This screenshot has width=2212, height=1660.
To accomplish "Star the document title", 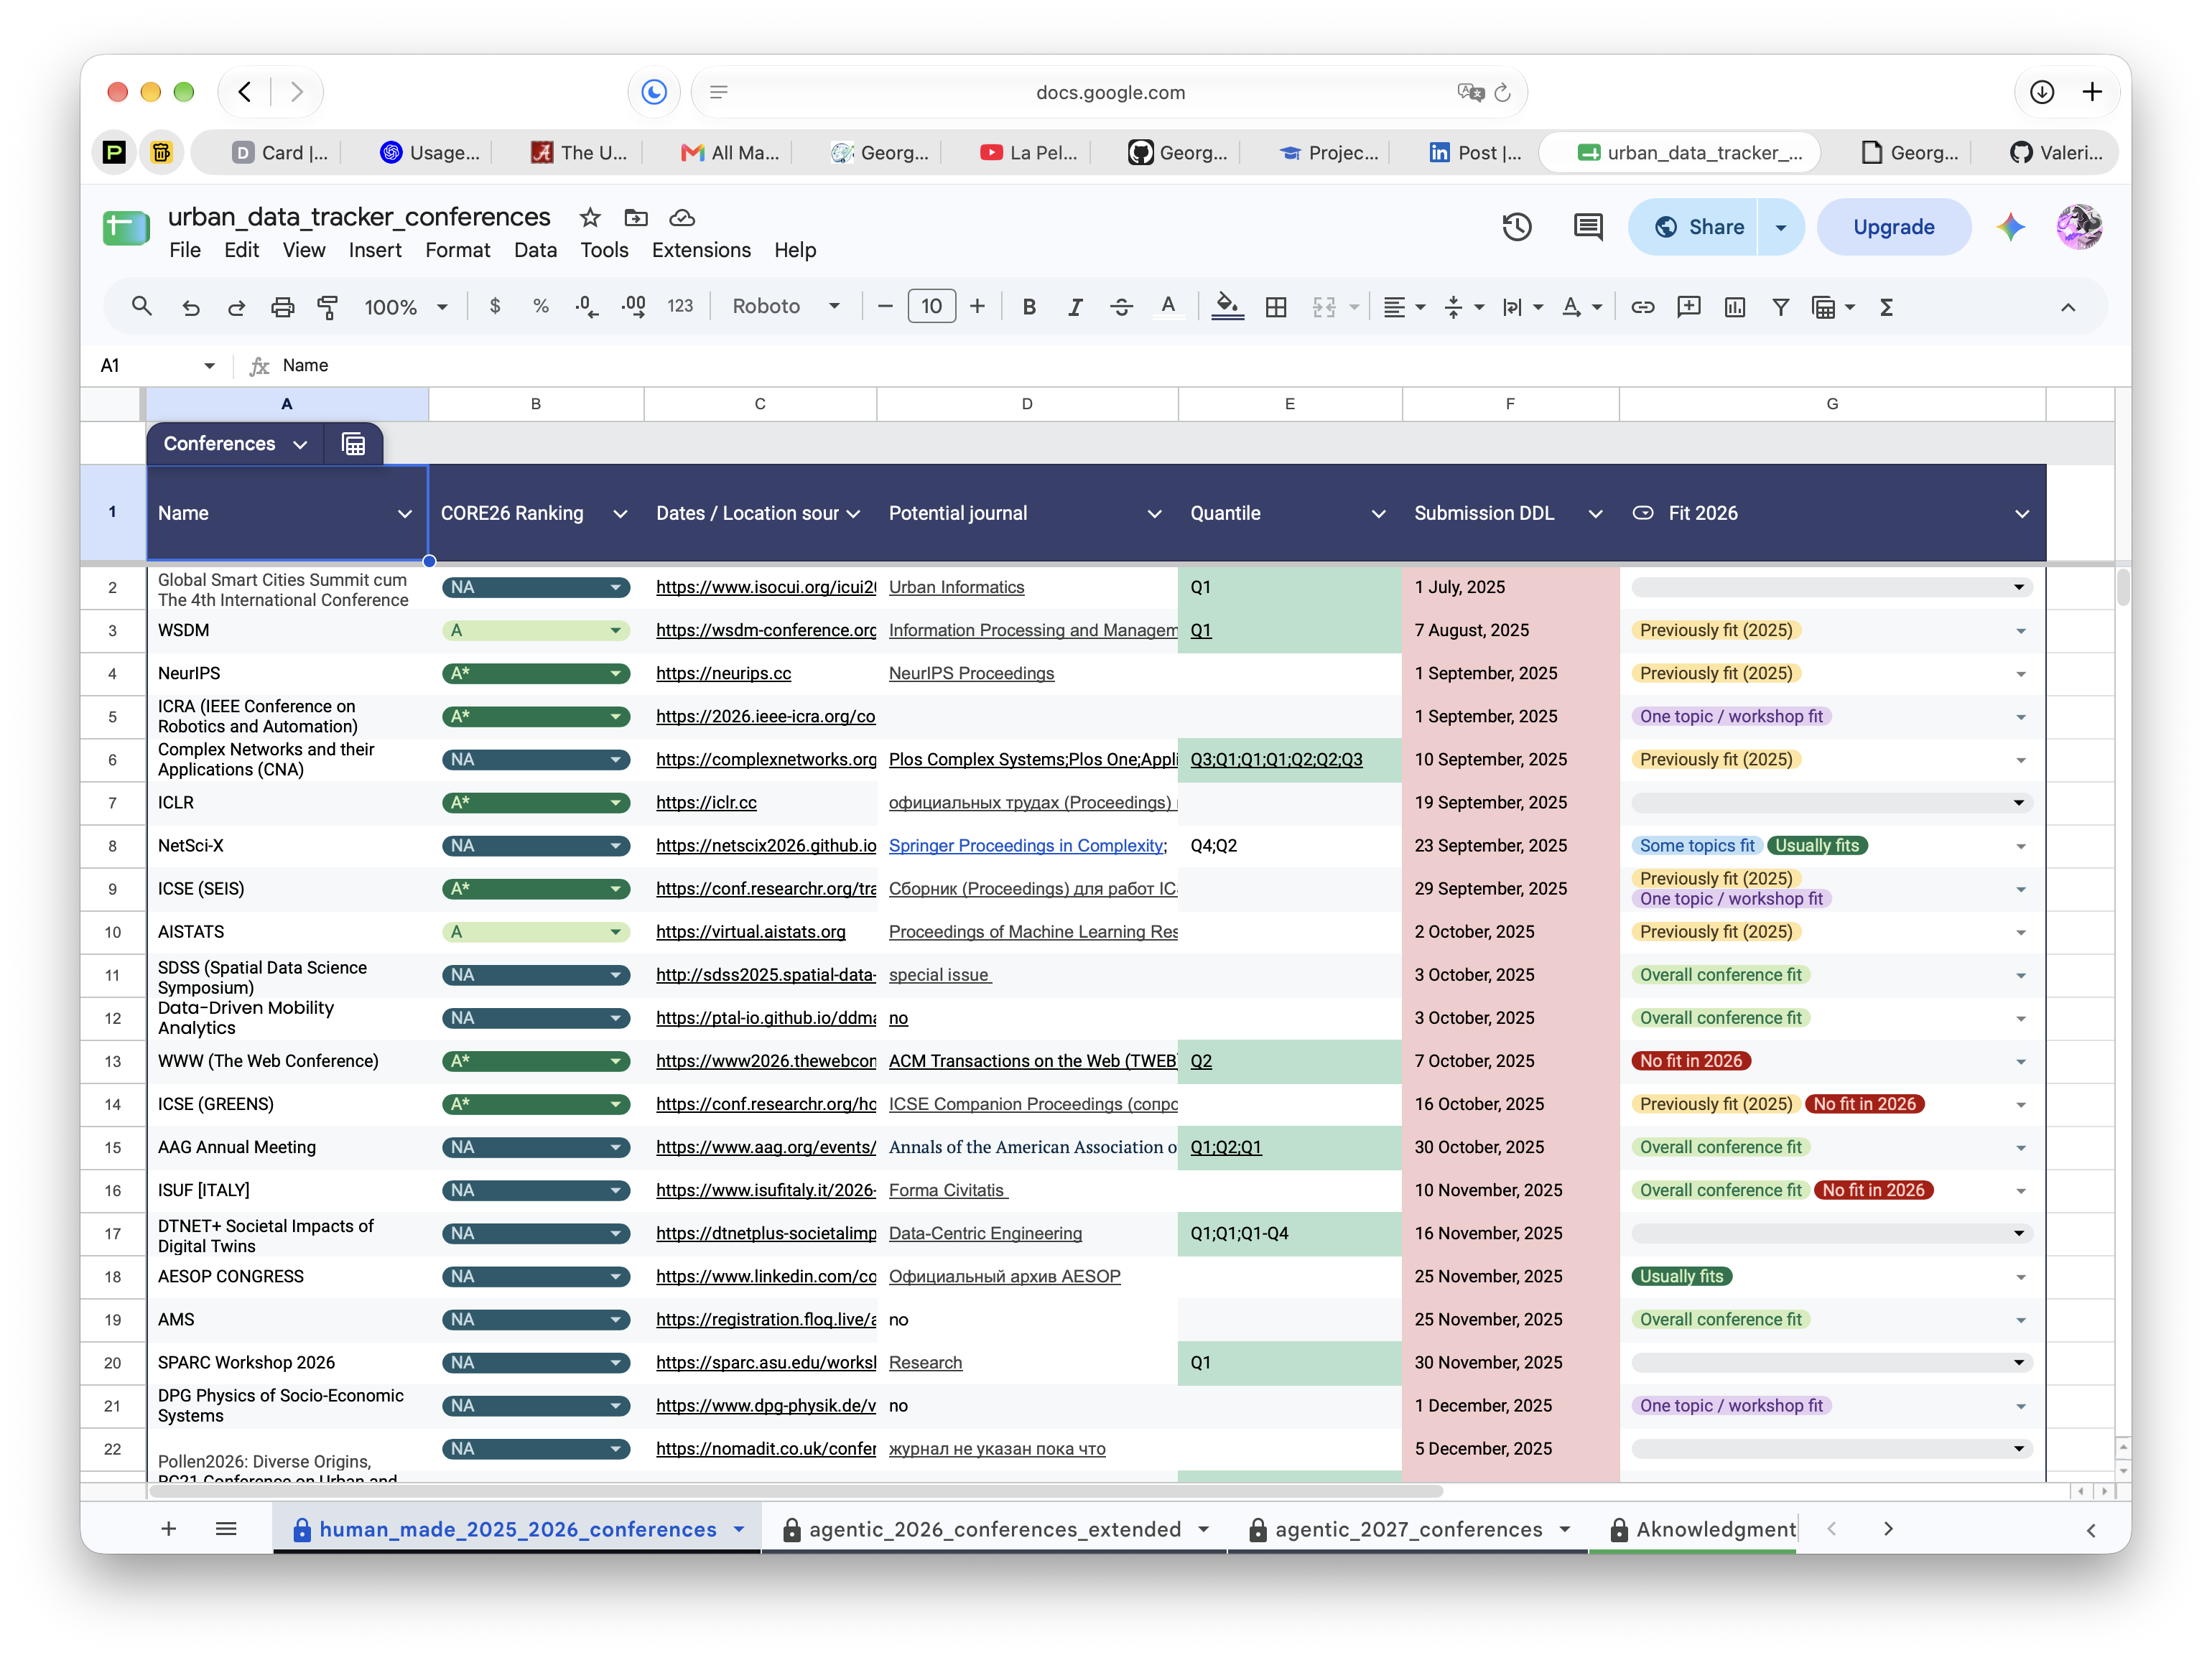I will point(590,217).
